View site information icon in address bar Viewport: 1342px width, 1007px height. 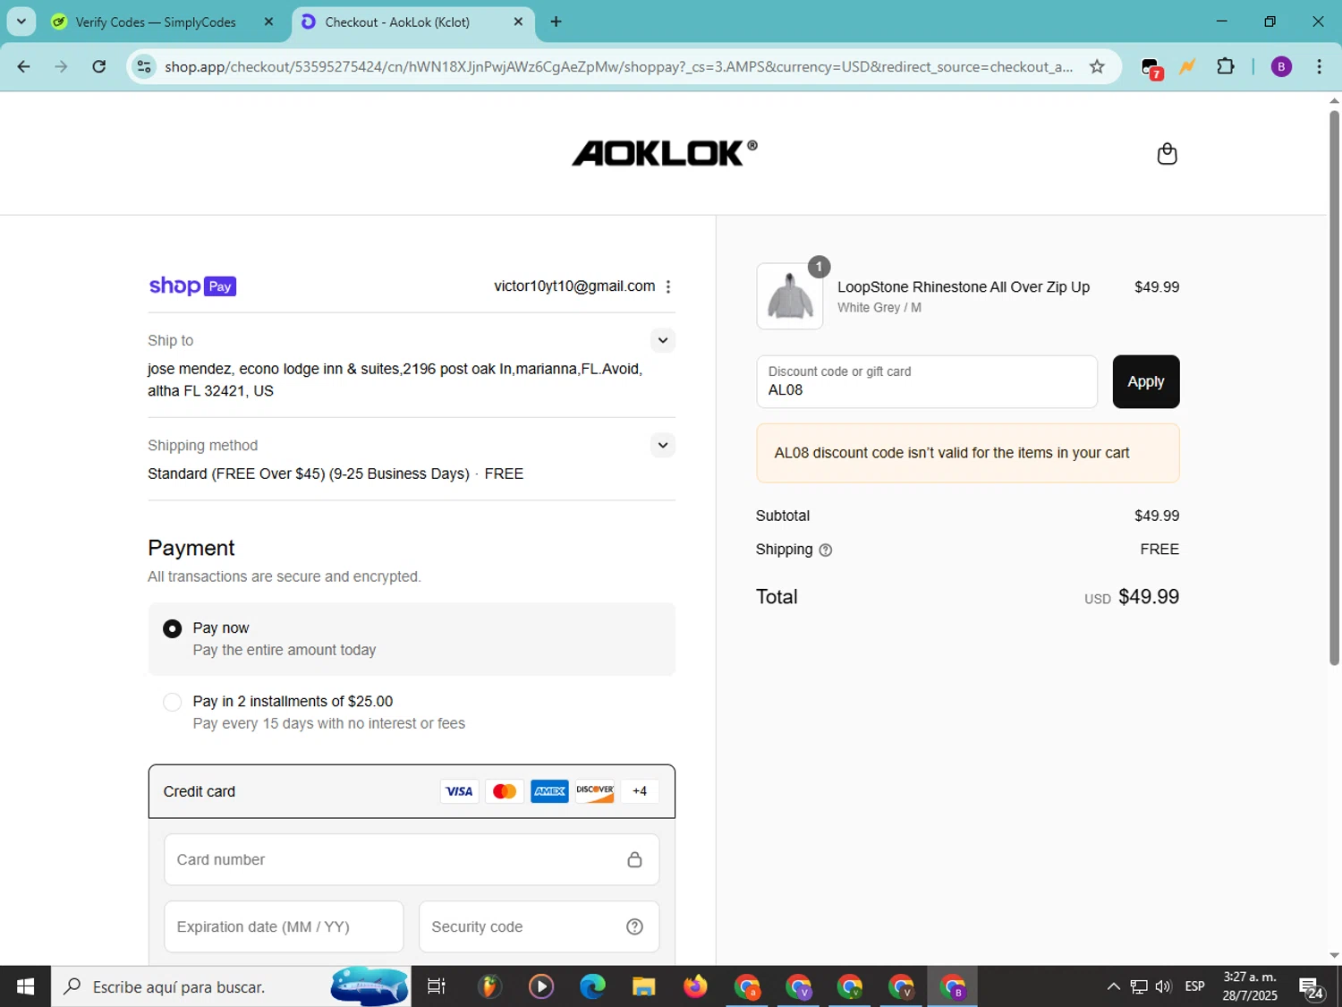tap(144, 66)
